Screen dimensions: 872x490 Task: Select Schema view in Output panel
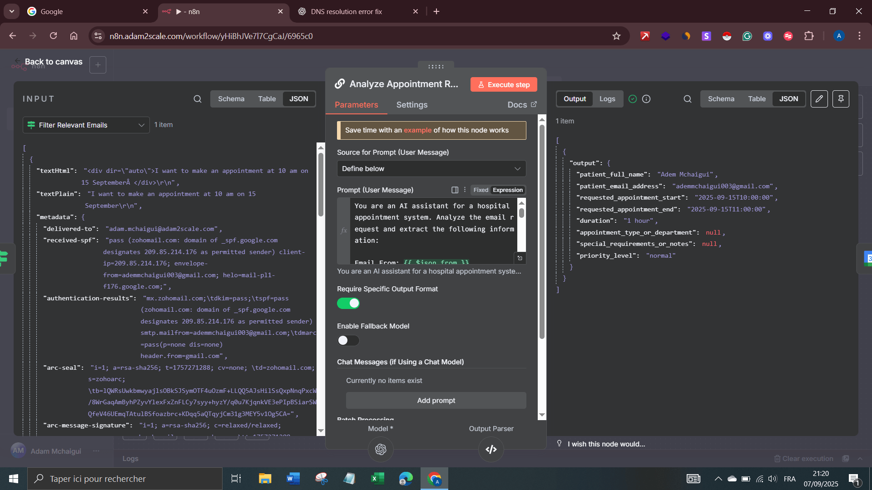(x=721, y=99)
